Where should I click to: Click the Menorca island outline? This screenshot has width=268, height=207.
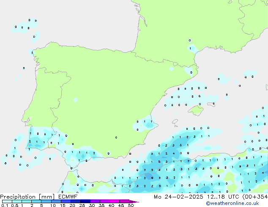point(211,104)
